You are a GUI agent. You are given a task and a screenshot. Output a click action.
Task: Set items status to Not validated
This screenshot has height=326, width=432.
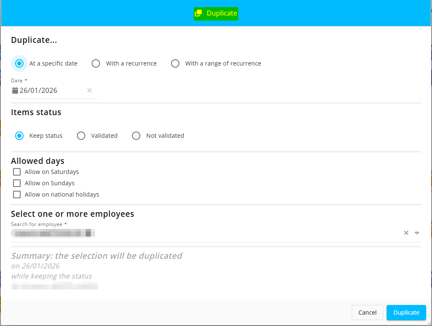(x=136, y=136)
